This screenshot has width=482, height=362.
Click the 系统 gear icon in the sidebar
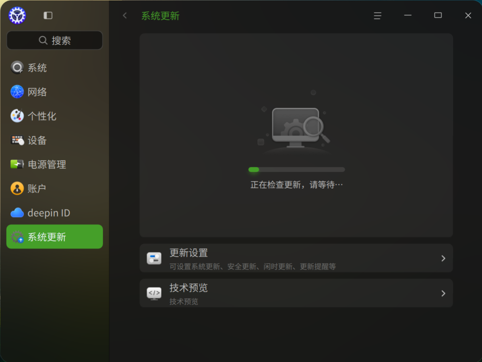coord(17,67)
